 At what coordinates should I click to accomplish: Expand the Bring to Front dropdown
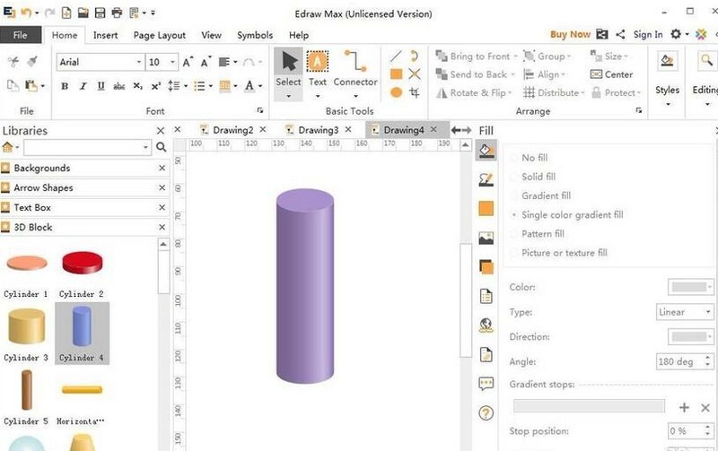point(515,56)
